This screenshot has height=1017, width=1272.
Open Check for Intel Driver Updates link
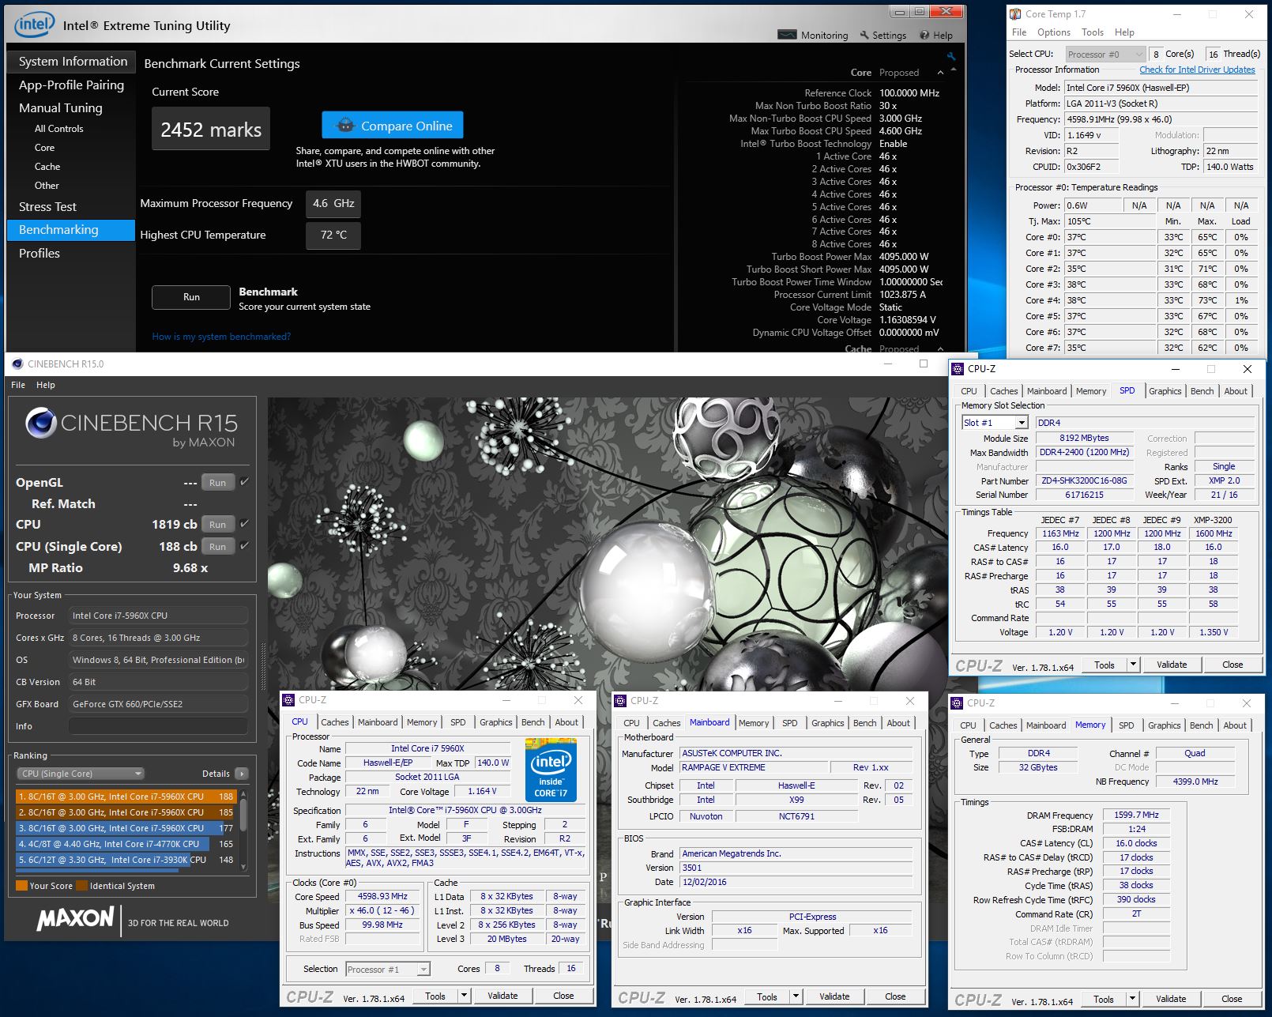point(1197,70)
